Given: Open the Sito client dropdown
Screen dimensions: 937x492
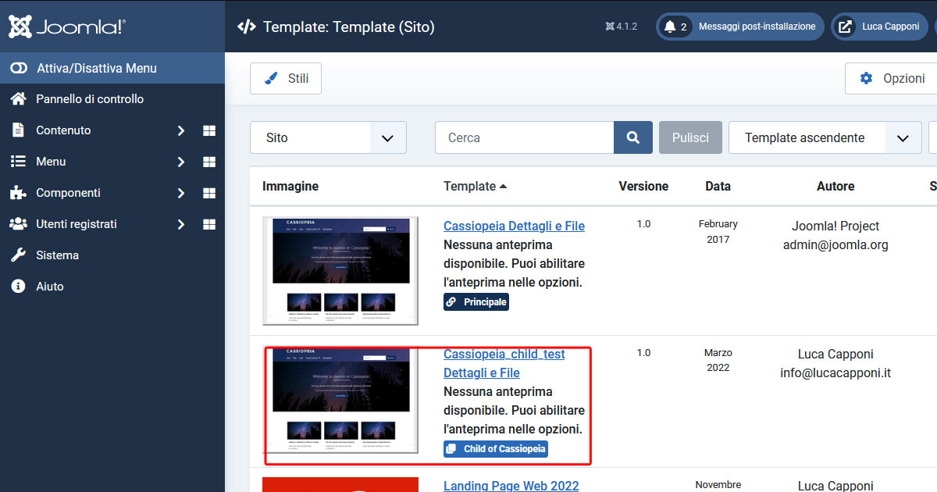Looking at the screenshot, I should pos(328,137).
